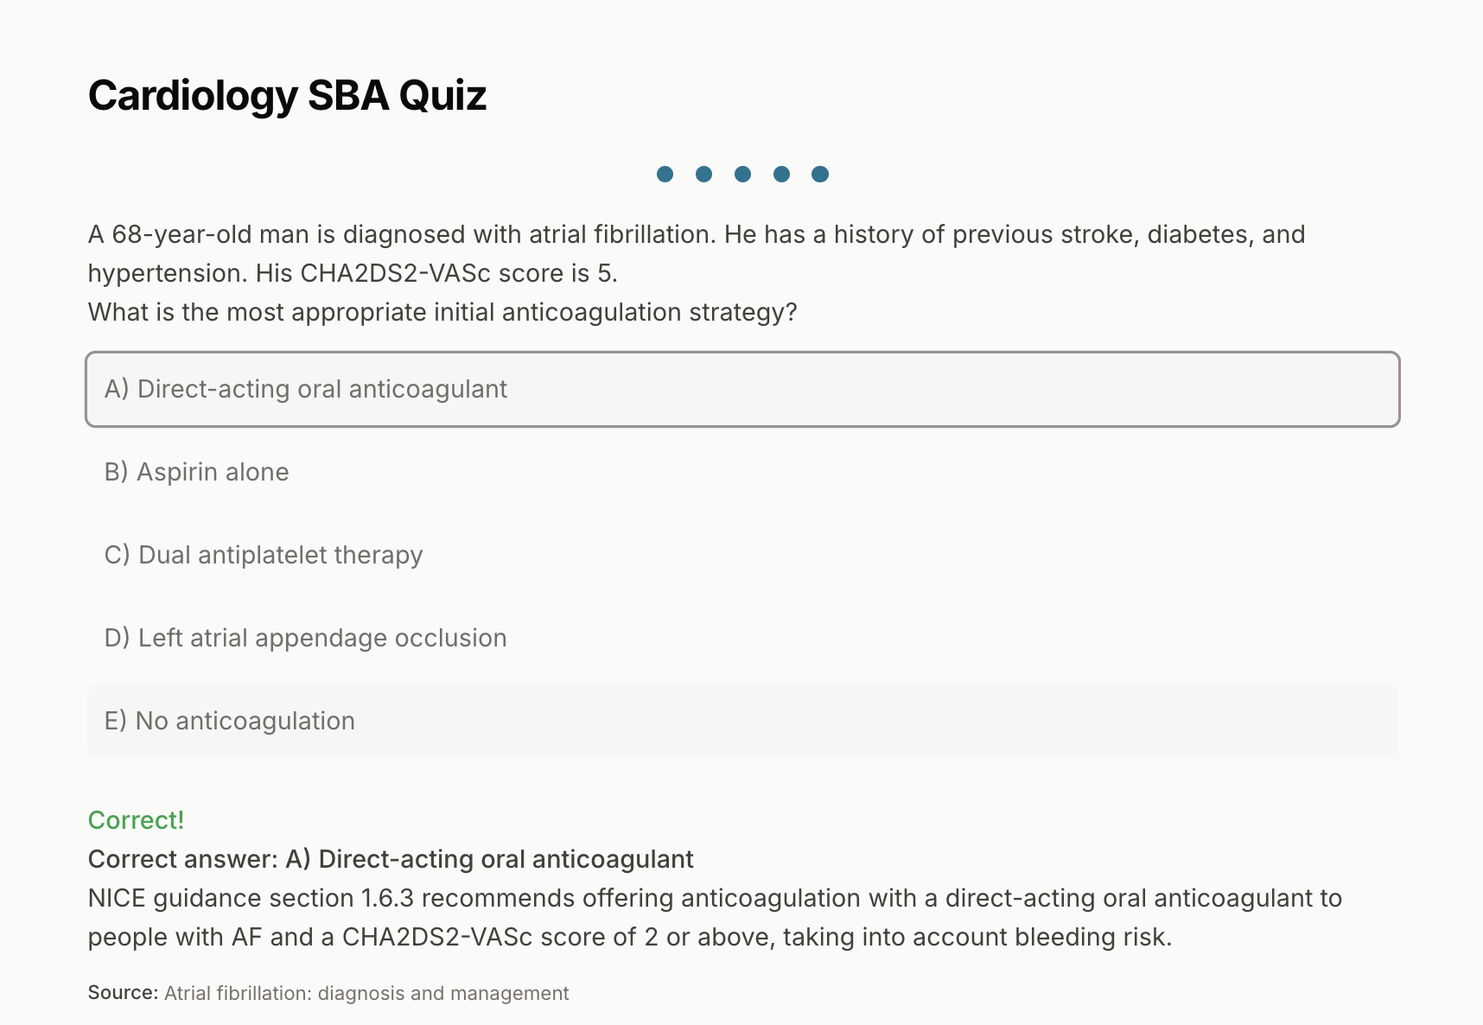Click the bold Source: label
Screen dimensions: 1483x1025
point(123,993)
